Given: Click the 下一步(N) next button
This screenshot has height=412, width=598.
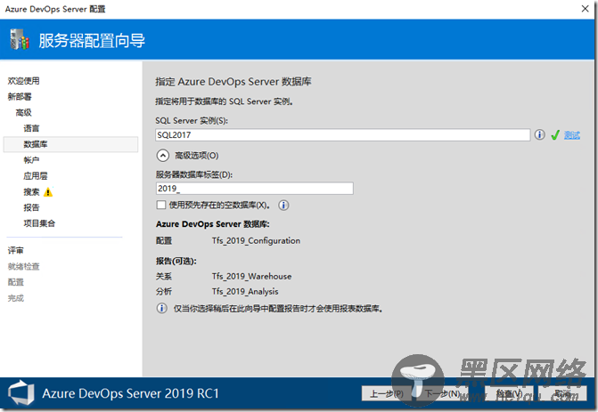Looking at the screenshot, I should click(x=442, y=393).
